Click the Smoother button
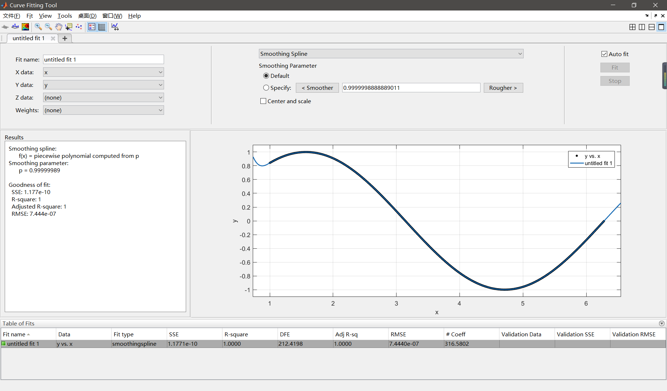Image resolution: width=667 pixels, height=391 pixels. pyautogui.click(x=317, y=88)
